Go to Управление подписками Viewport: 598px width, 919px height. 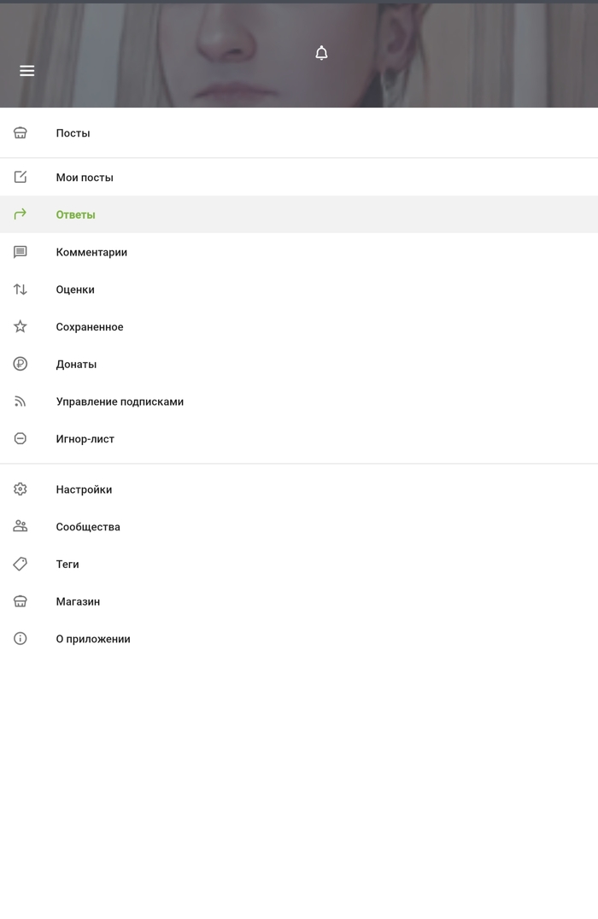(120, 401)
